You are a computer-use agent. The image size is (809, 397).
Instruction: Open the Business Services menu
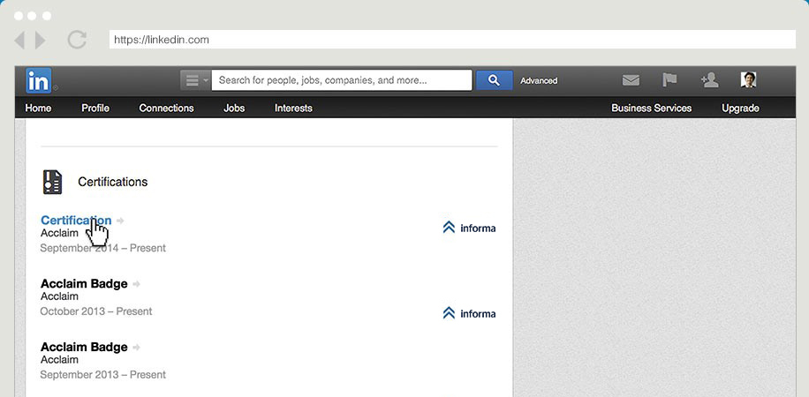tap(651, 108)
